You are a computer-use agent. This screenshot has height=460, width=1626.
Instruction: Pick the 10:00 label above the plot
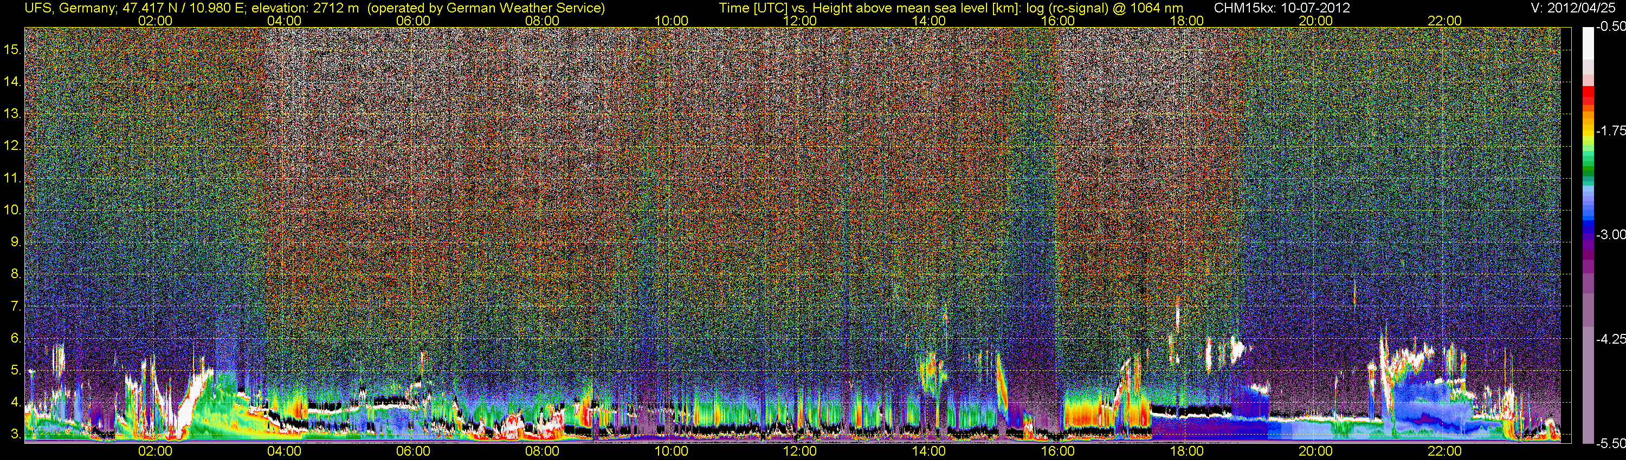tap(671, 21)
